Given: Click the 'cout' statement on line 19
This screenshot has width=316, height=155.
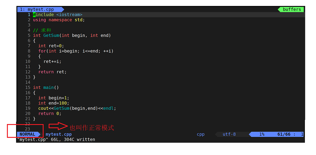Looking at the screenshot, I should 77,108.
